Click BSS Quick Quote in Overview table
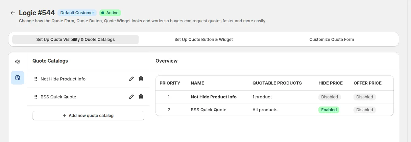This screenshot has height=142, width=411. pos(209,110)
